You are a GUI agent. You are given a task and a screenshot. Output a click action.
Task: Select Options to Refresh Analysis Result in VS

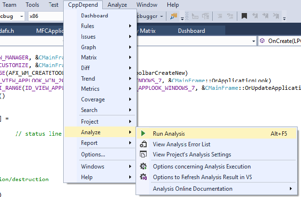pos(217,177)
